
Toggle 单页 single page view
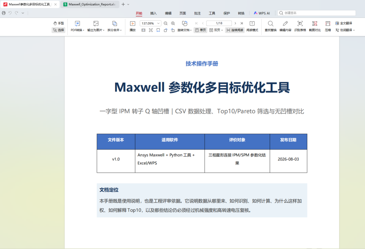click(200, 30)
